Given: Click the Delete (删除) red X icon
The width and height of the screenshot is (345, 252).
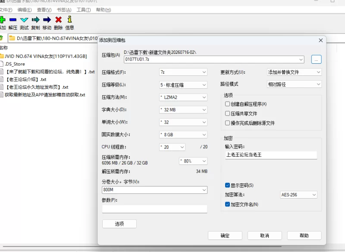Looking at the screenshot, I should tap(58, 20).
